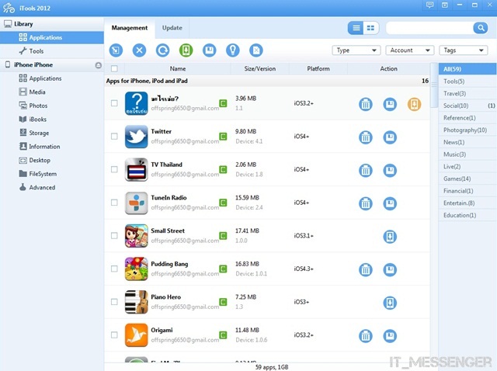Open the Management tab
This screenshot has width=497, height=371.
coord(130,28)
